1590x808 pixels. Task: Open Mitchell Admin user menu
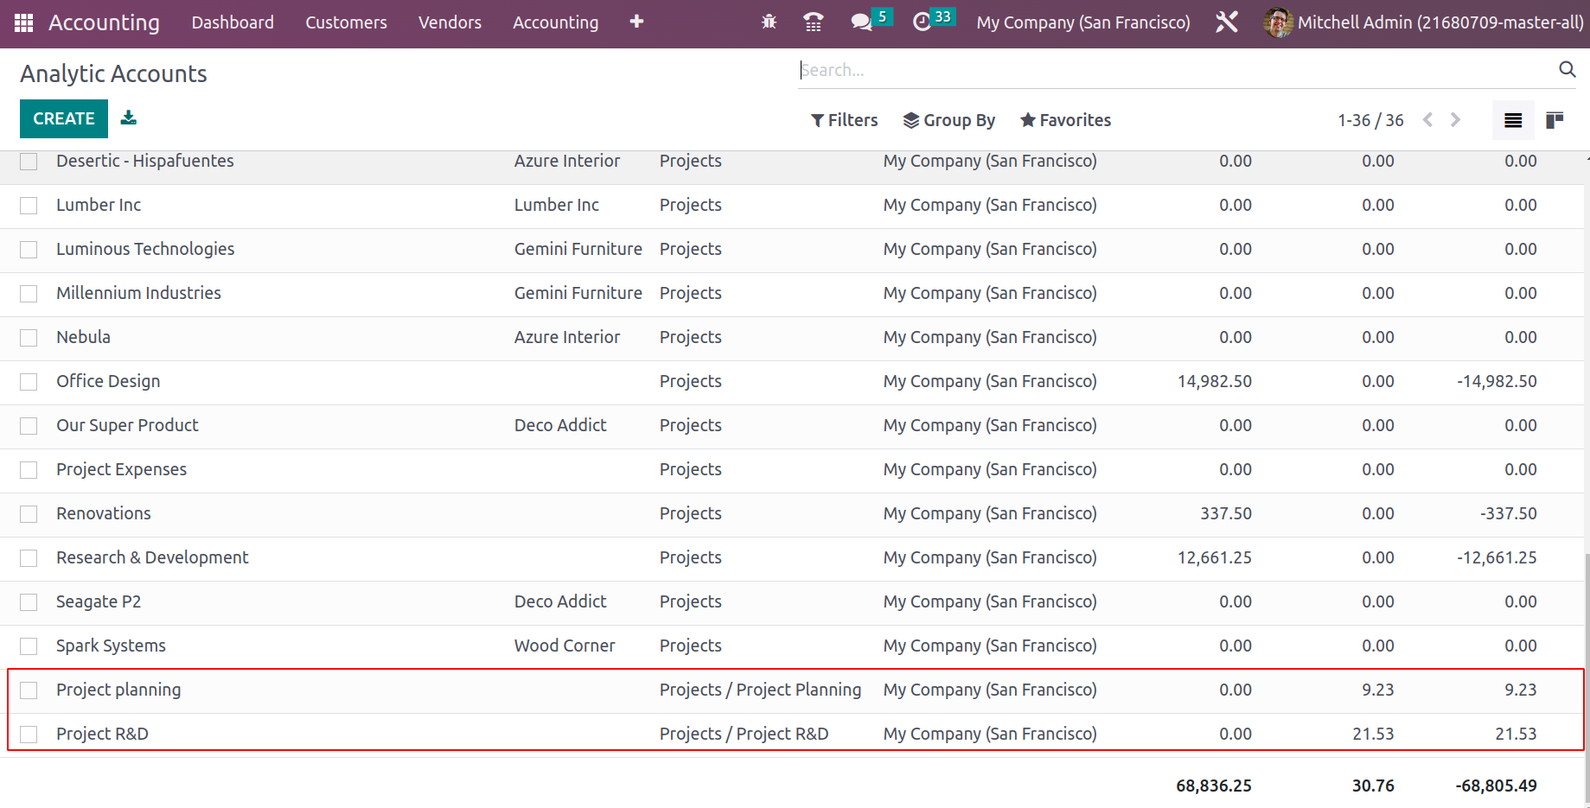pyautogui.click(x=1424, y=22)
